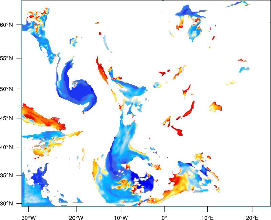Click the 10°E longitude label
Screen dimensions: 271x220
(207, 218)
